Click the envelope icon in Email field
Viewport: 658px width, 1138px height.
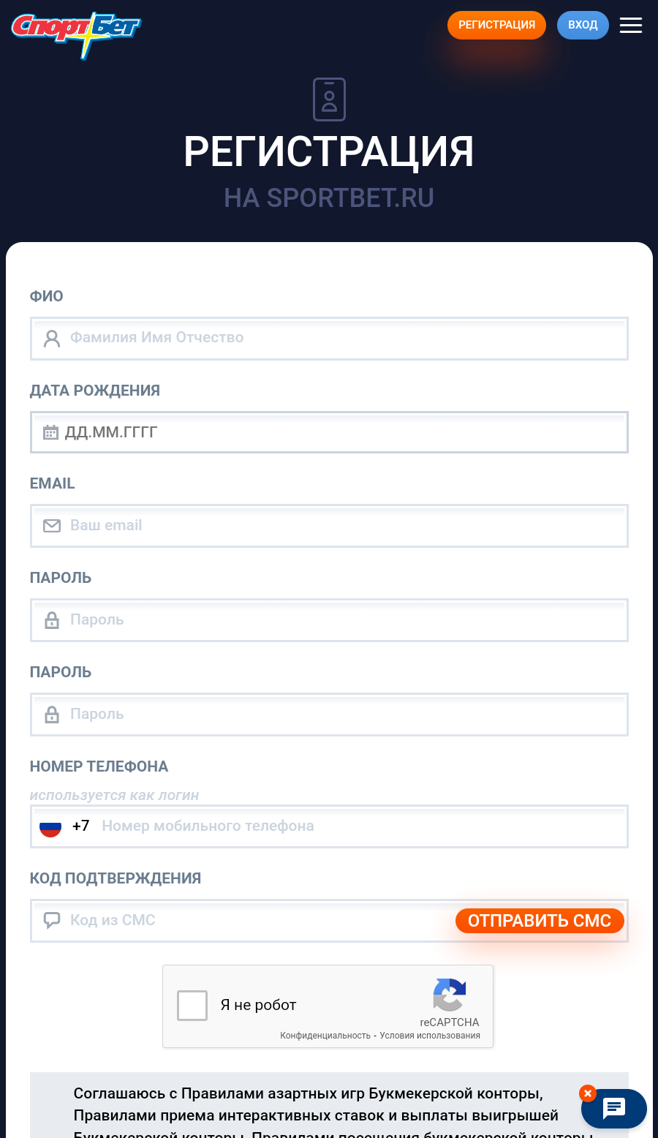(52, 526)
